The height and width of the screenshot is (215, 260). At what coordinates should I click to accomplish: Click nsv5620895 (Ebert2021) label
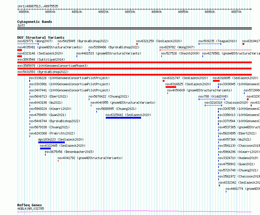237,133
